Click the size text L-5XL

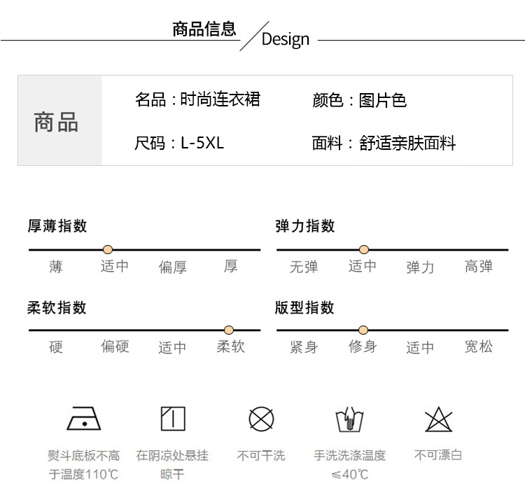[x=202, y=144]
